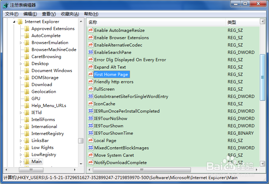Expand the IETld key

pyautogui.click(x=21, y=113)
